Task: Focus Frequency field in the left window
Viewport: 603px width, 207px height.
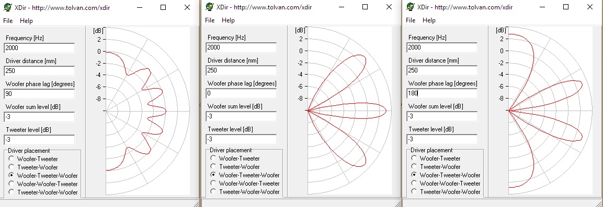Action: pyautogui.click(x=39, y=48)
